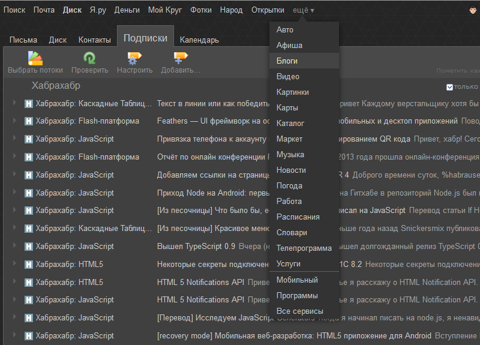Expand the Некоторые секреты подключения row
This screenshot has width=480, height=345.
[x=14, y=263]
